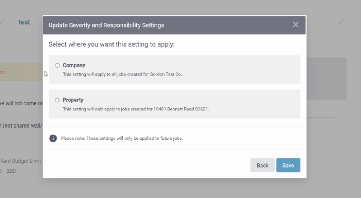The width and height of the screenshot is (361, 198).
Task: Click the 10401 Bennett Road description text
Action: click(x=136, y=109)
